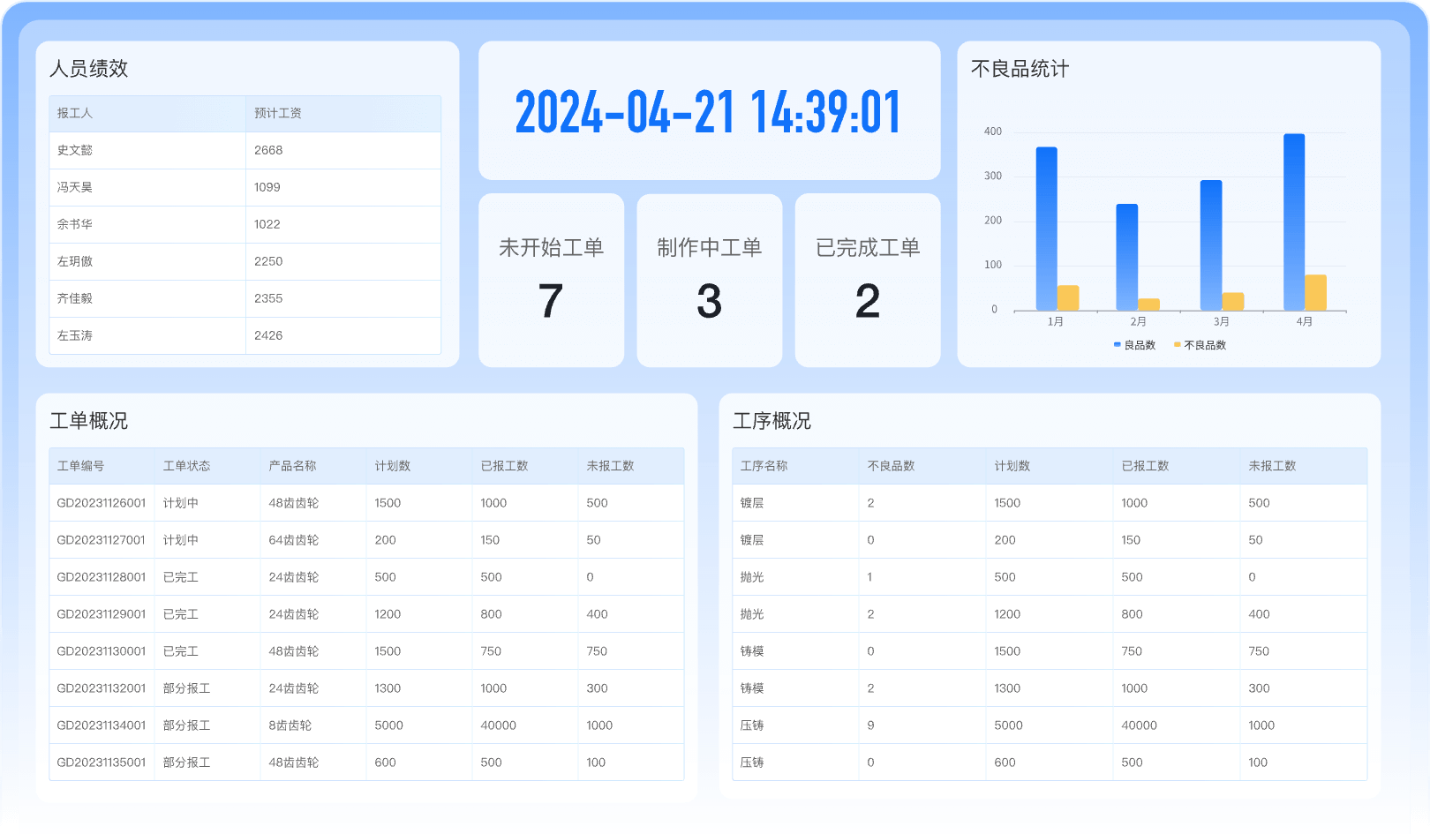Select work order GD20231134001
Viewport: 1430px width, 834px height.
[x=102, y=725]
